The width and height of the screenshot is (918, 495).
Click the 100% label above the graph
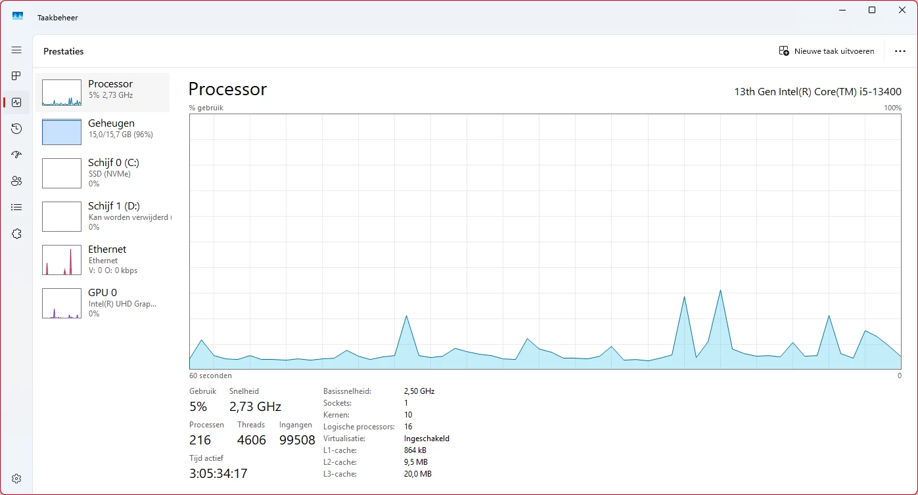coord(892,108)
